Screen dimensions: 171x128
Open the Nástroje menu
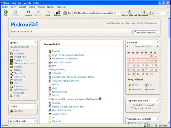pyautogui.click(x=51, y=7)
